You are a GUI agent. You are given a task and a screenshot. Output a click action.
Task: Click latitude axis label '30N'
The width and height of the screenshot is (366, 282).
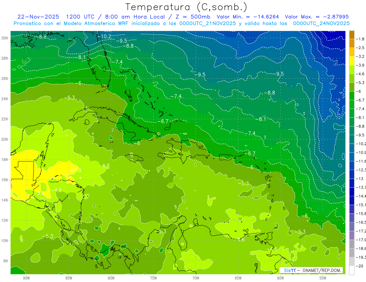(x=5, y=38)
